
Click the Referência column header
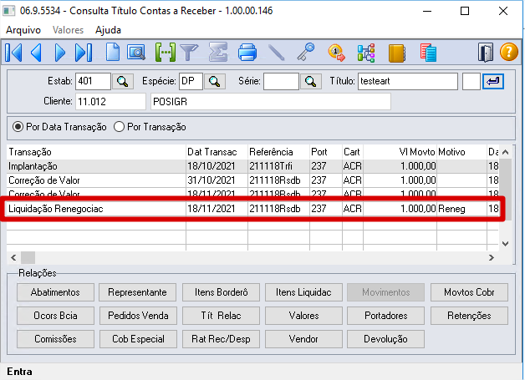[271, 152]
